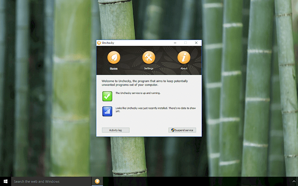This screenshot has height=186, width=298.
Task: Select the Home tab label
Action: 114,68
